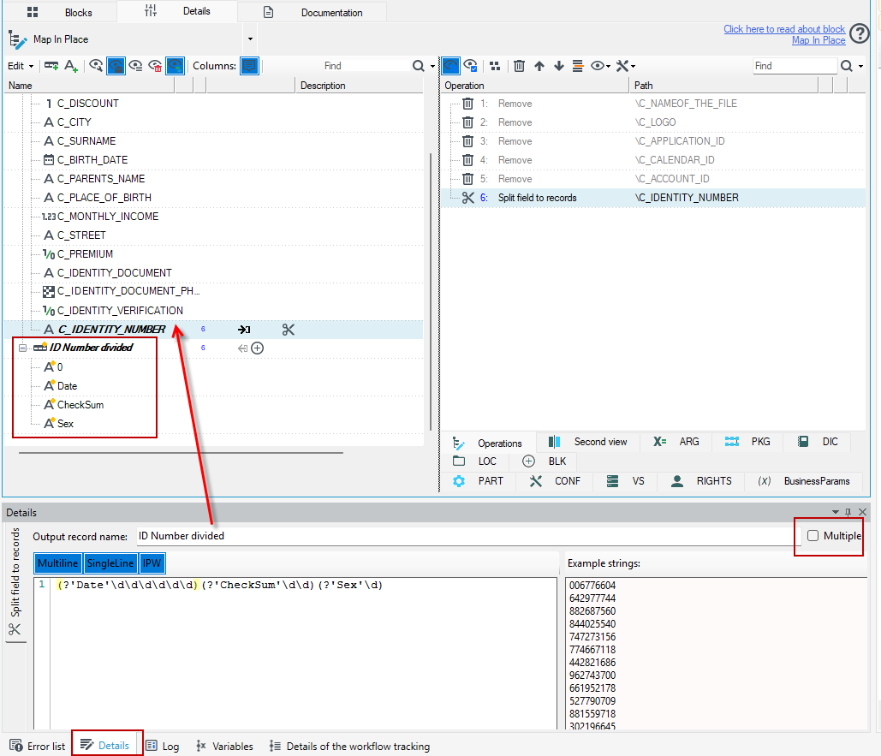Click the search magnifier in the operations Find bar
Image resolution: width=881 pixels, height=756 pixels.
[x=847, y=66]
